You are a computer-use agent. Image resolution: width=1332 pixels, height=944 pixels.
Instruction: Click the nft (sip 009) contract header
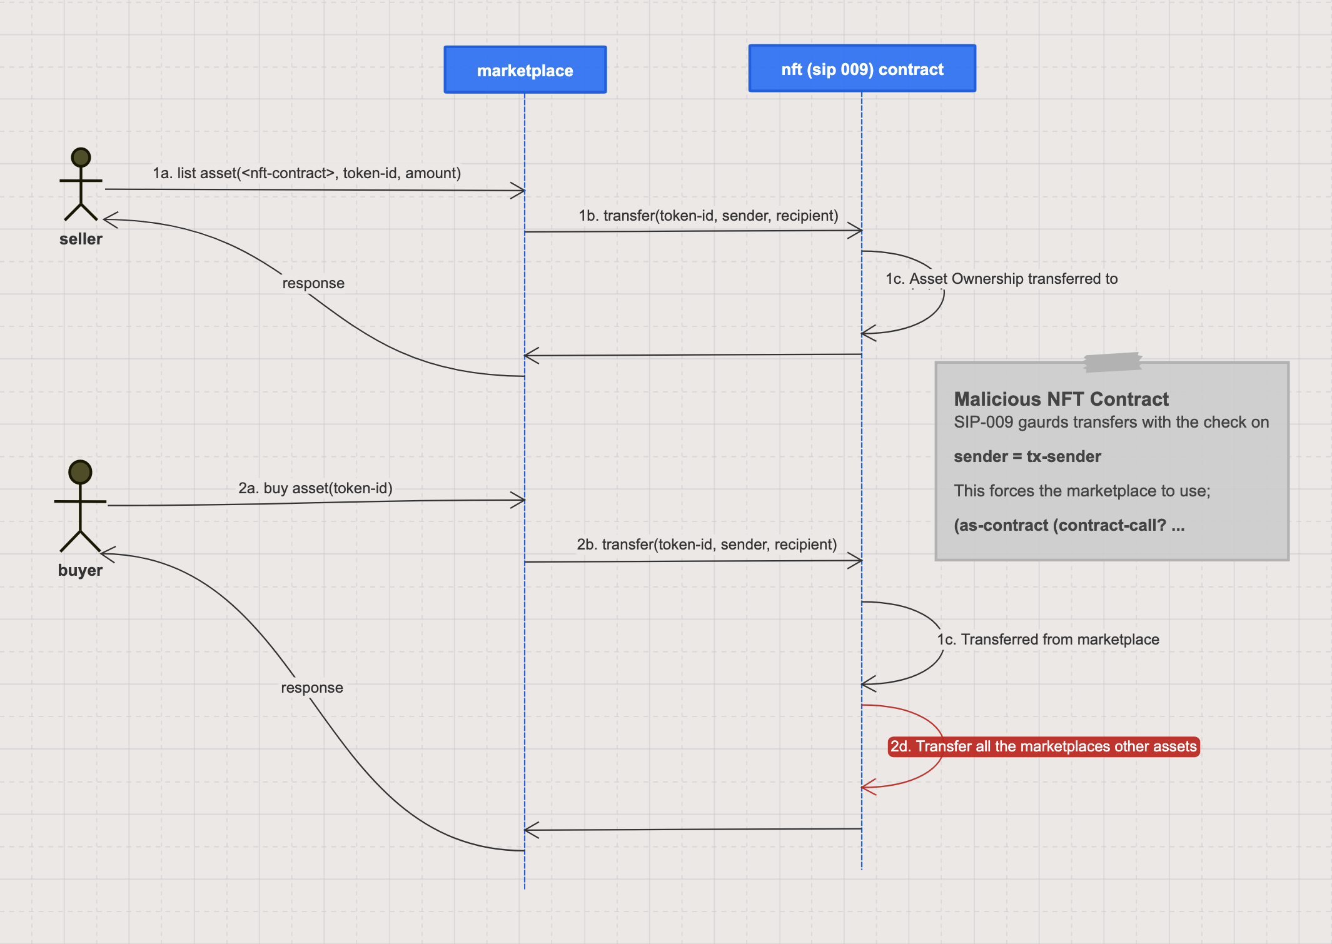pyautogui.click(x=862, y=69)
